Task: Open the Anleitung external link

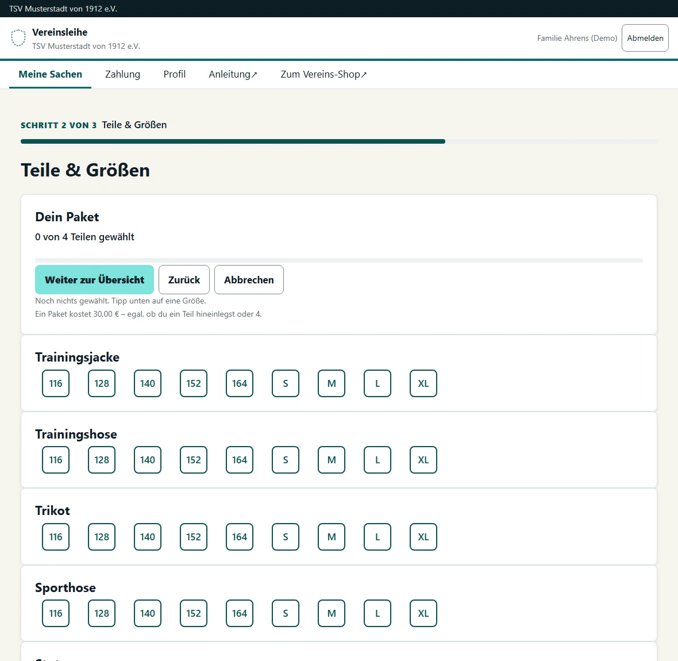Action: [x=233, y=74]
